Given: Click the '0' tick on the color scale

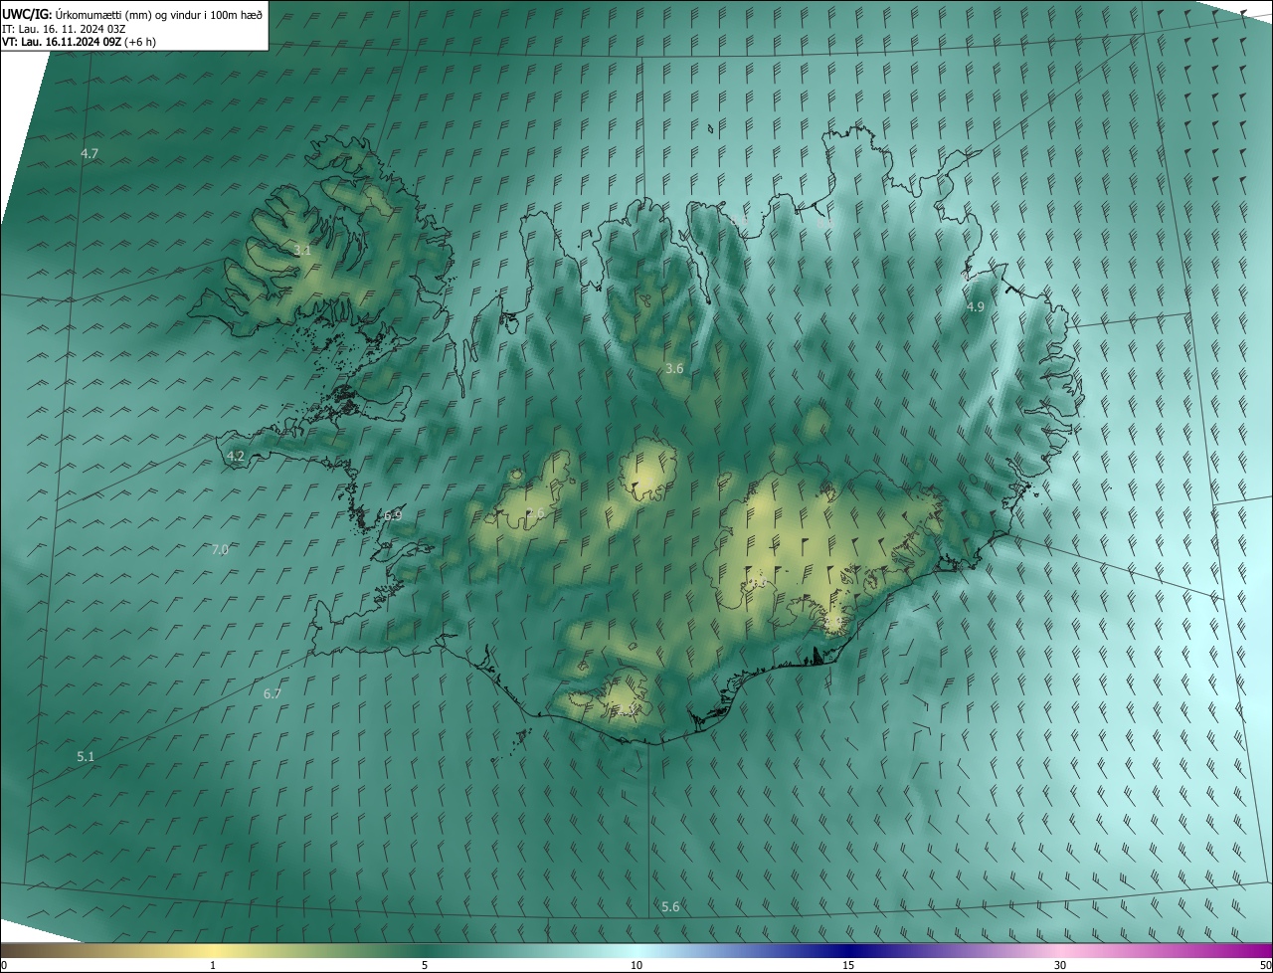Looking at the screenshot, I should coord(4,966).
